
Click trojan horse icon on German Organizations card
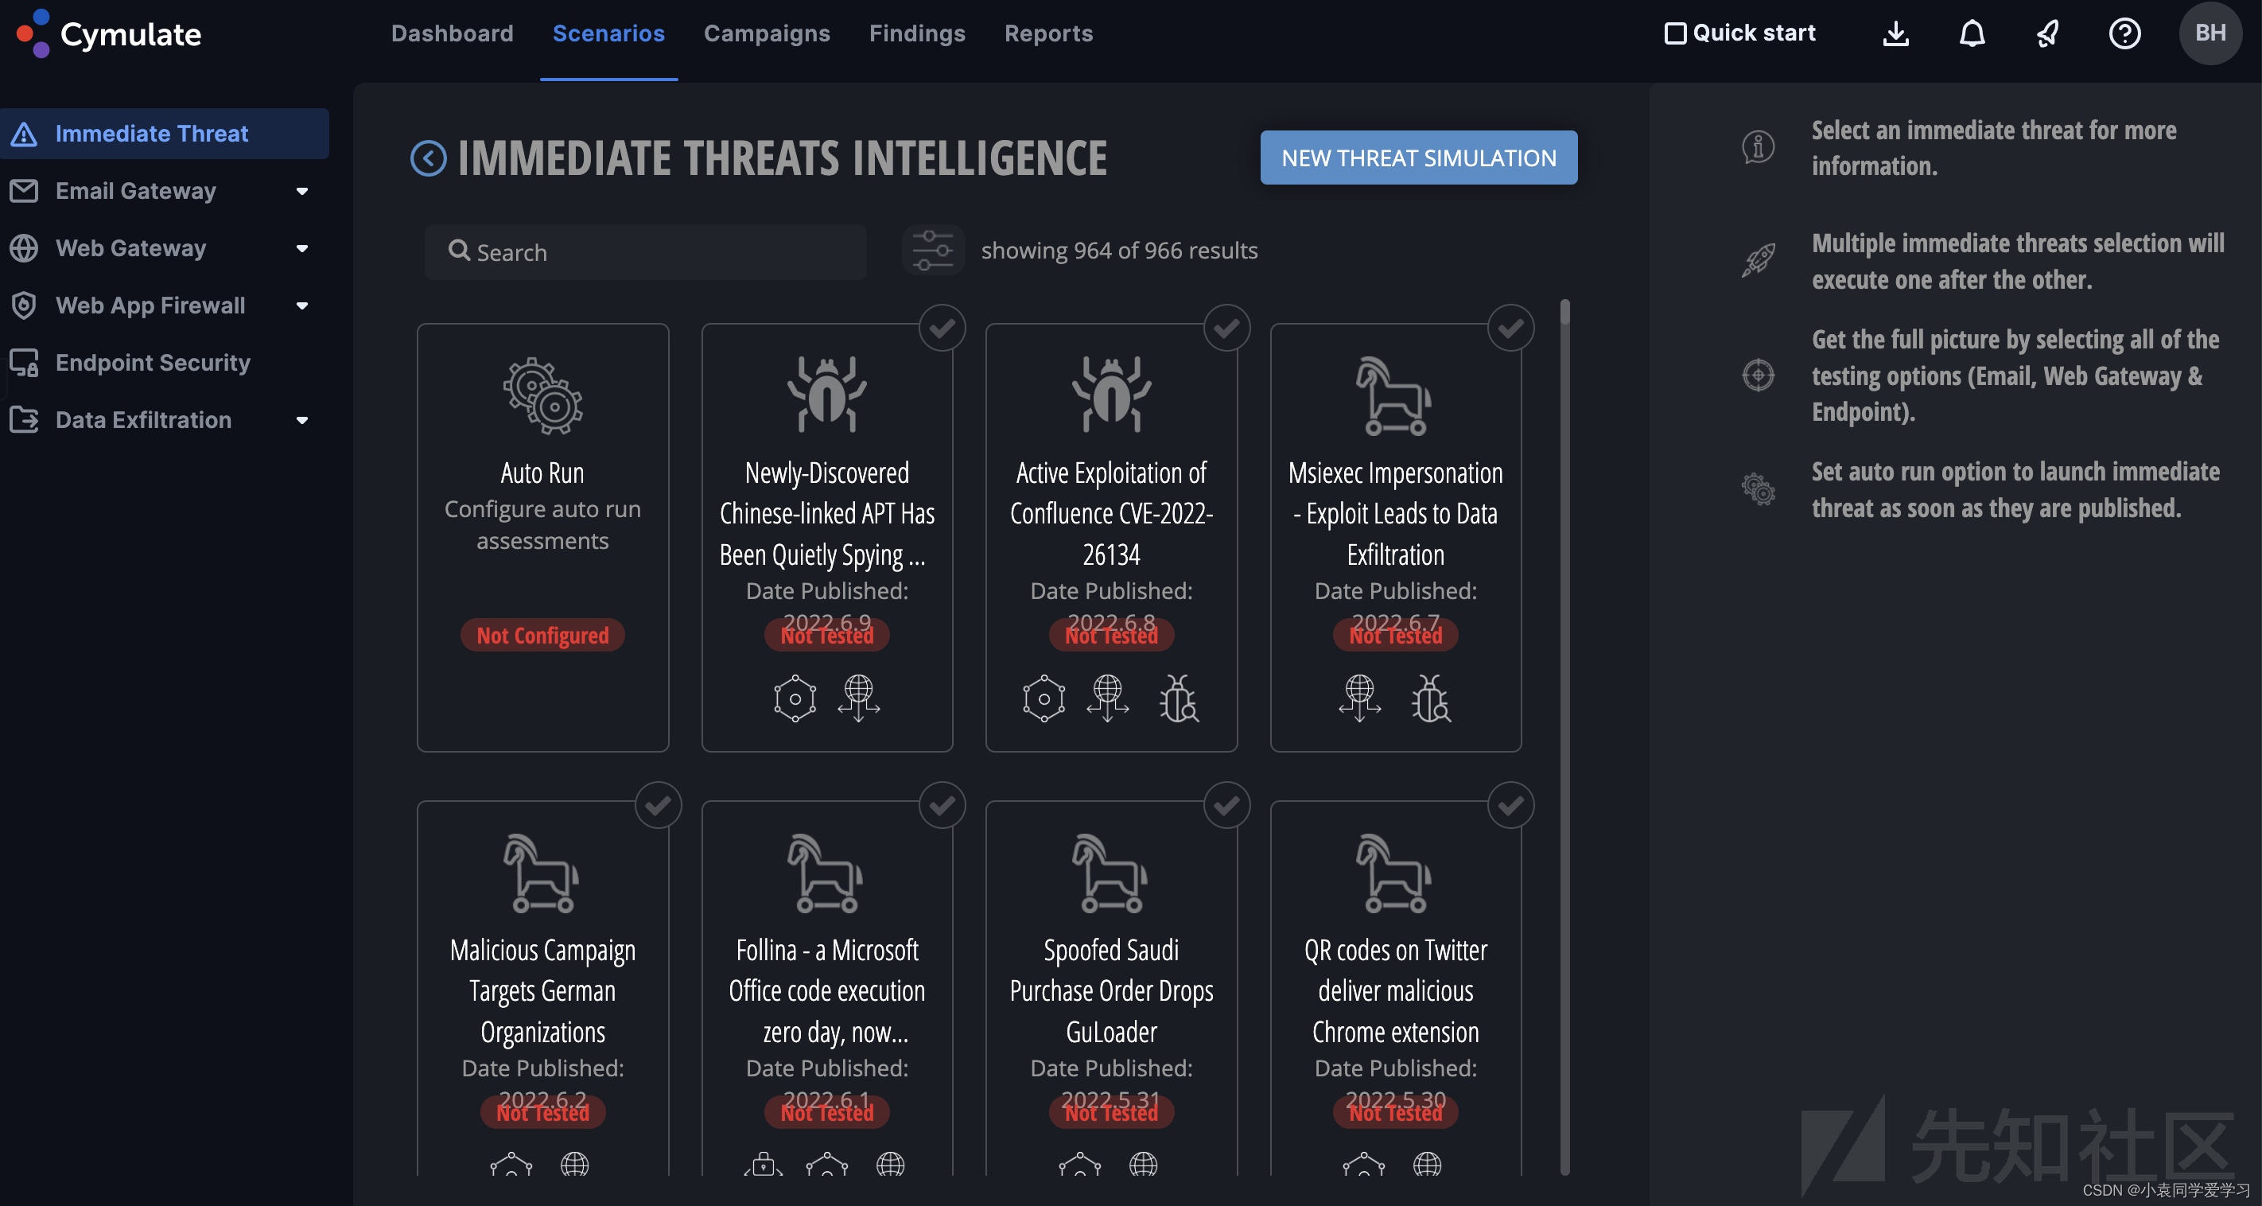coord(542,873)
